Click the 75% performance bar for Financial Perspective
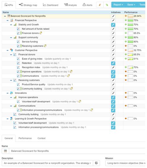 (130, 20)
